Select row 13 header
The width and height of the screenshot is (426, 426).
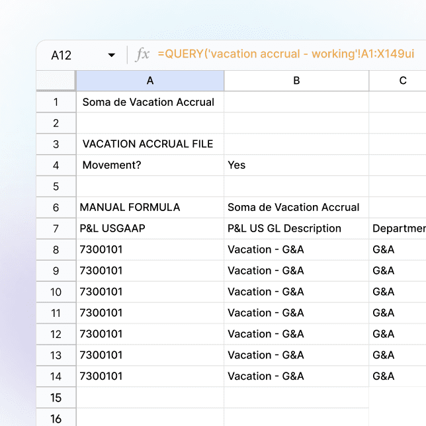(x=56, y=355)
